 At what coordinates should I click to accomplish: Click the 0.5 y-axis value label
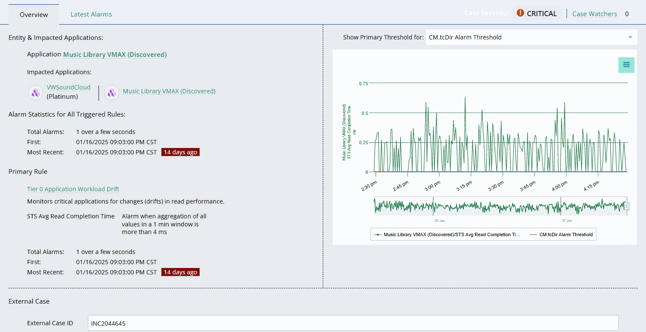pos(365,113)
